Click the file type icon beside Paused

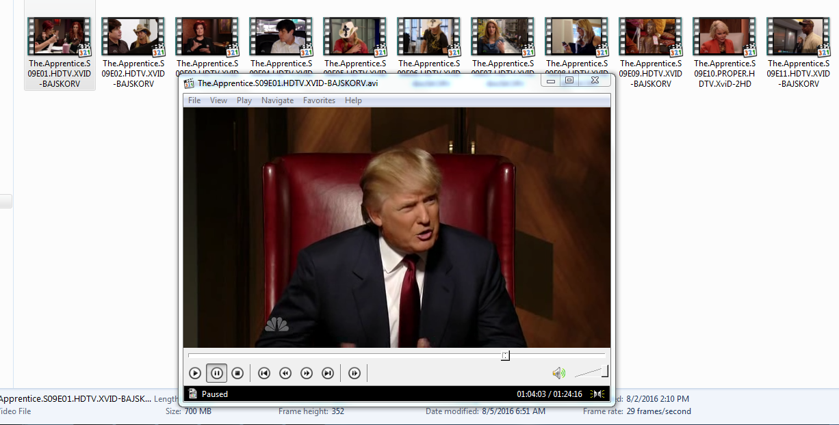tap(193, 394)
